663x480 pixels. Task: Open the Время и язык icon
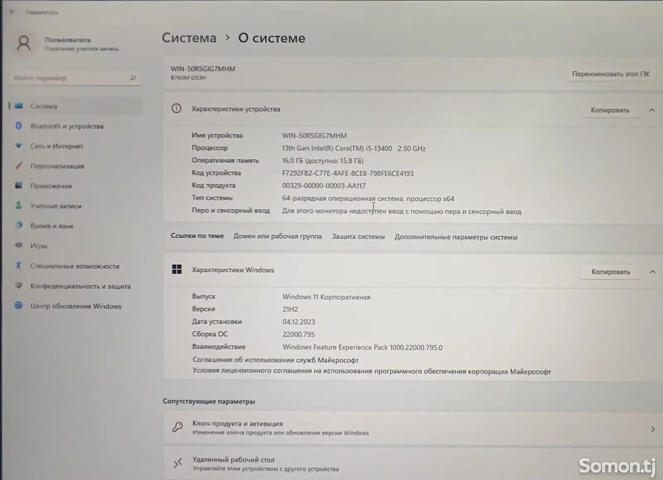[x=19, y=225]
